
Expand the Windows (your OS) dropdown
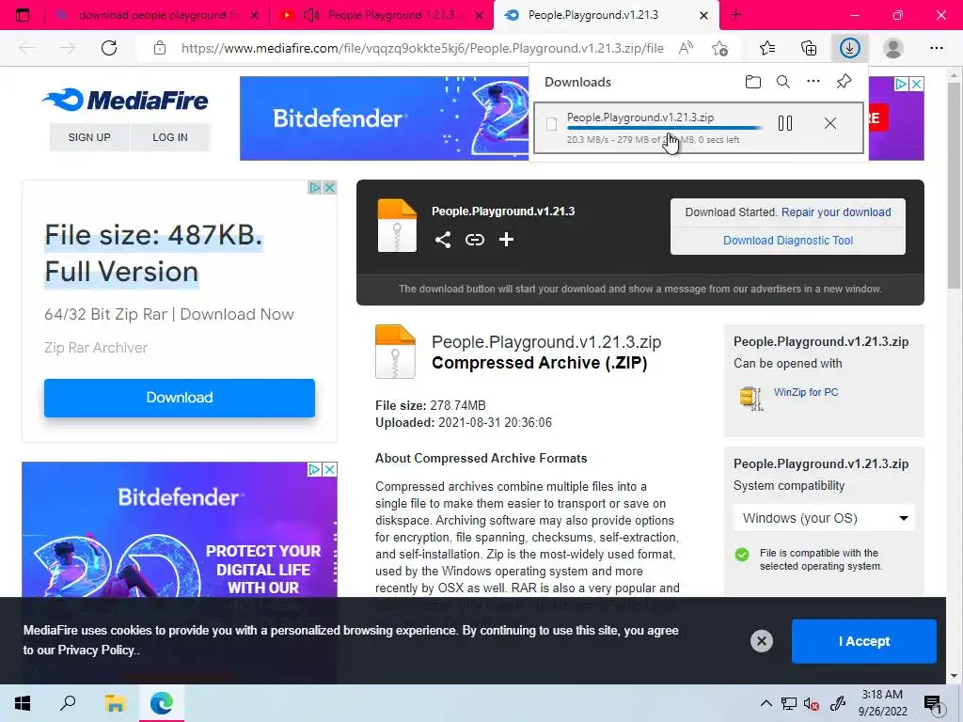824,518
